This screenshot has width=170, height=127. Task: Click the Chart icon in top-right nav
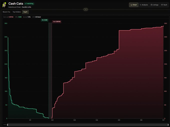pos(131,5)
